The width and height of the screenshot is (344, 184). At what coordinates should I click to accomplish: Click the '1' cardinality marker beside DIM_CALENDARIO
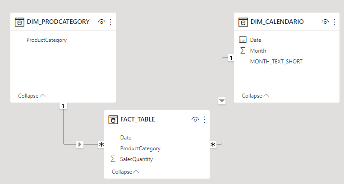231,58
